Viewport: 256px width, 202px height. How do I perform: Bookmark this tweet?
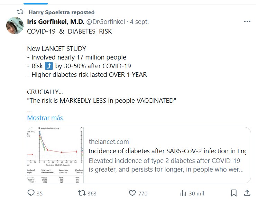tap(234, 193)
